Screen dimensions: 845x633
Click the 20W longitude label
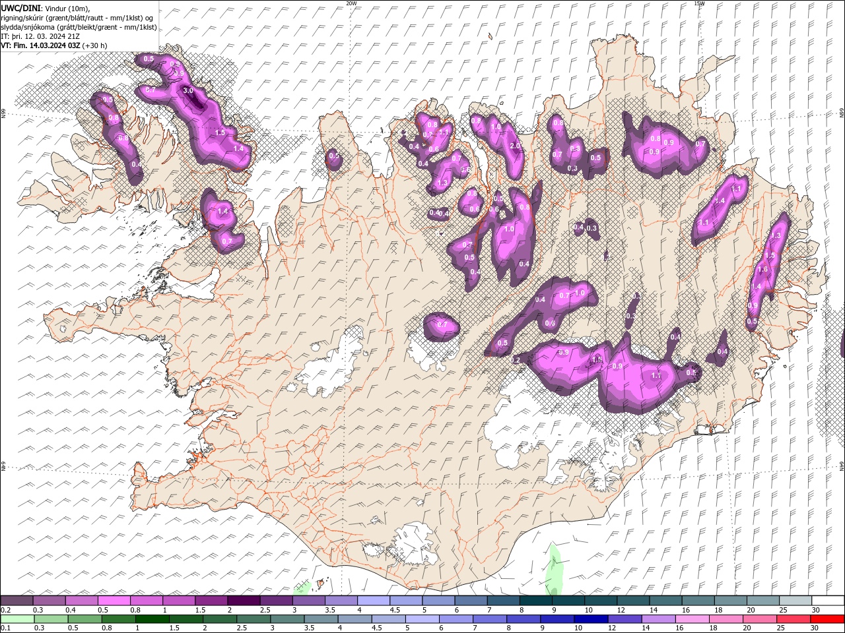pyautogui.click(x=351, y=3)
